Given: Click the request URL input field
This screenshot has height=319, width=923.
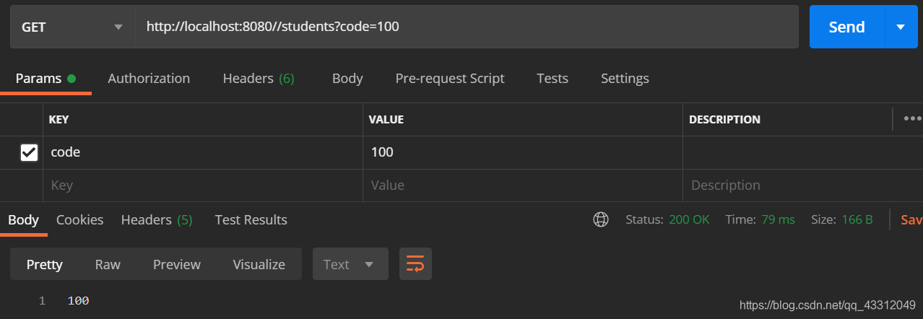Looking at the screenshot, I should pyautogui.click(x=467, y=27).
